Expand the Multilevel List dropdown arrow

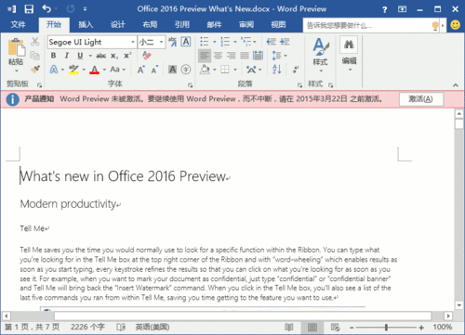pos(255,42)
